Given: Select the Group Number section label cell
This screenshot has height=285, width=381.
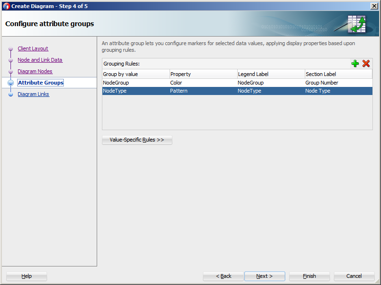Looking at the screenshot, I should click(x=339, y=83).
